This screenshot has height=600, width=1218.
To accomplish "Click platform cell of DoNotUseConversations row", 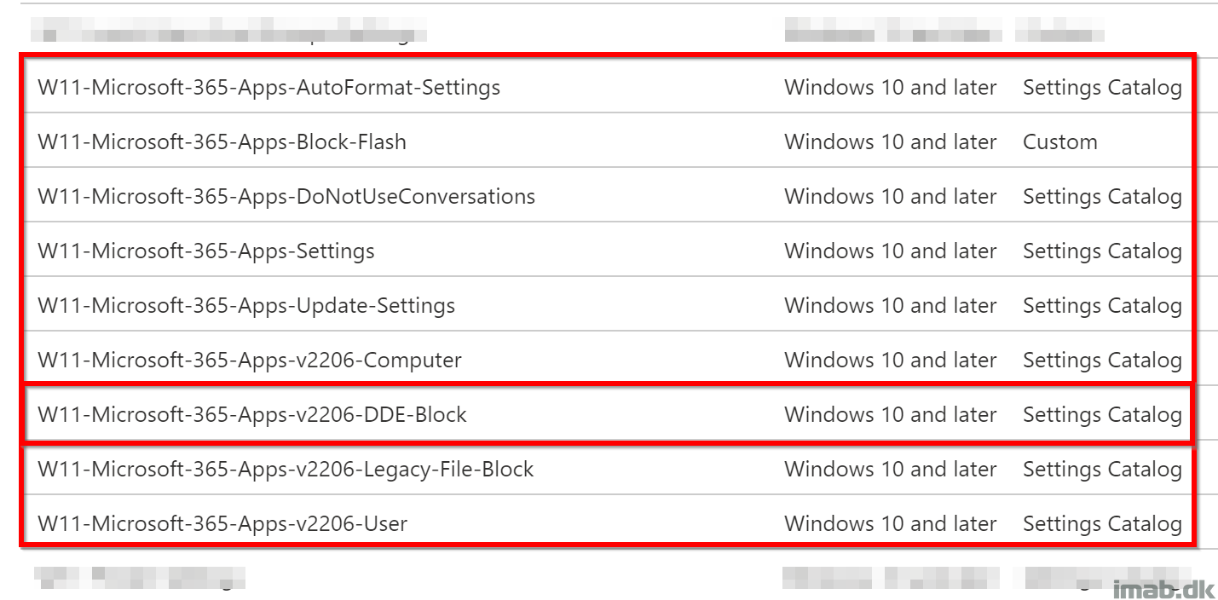I will pos(890,196).
